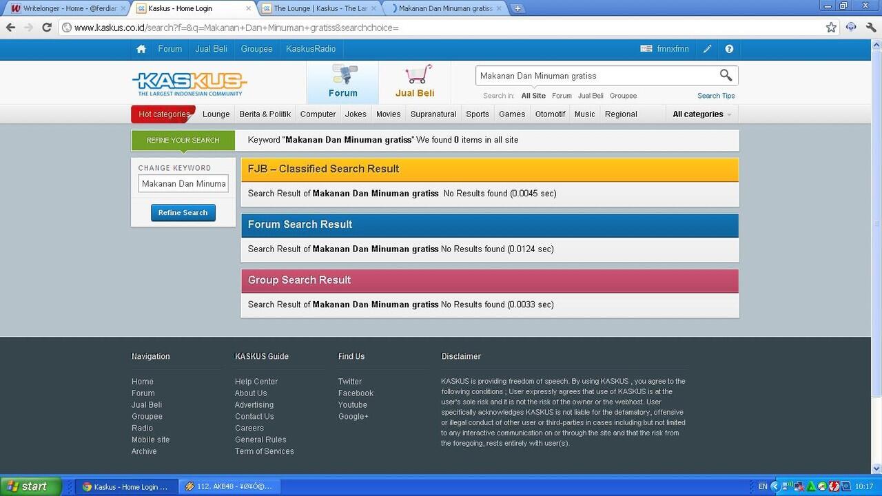
Task: Open the Music category
Action: (585, 114)
